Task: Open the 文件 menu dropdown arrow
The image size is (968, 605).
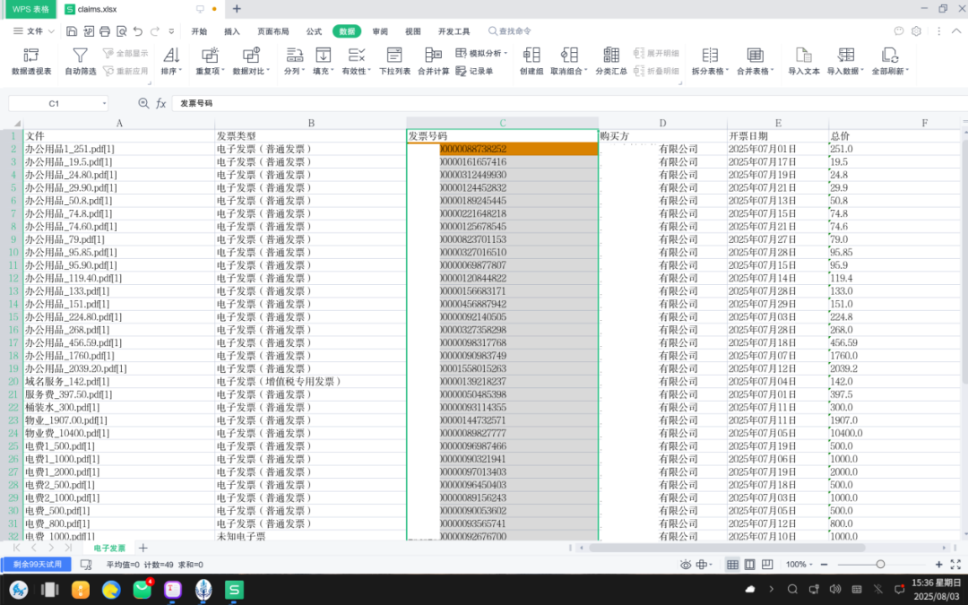Action: point(51,30)
